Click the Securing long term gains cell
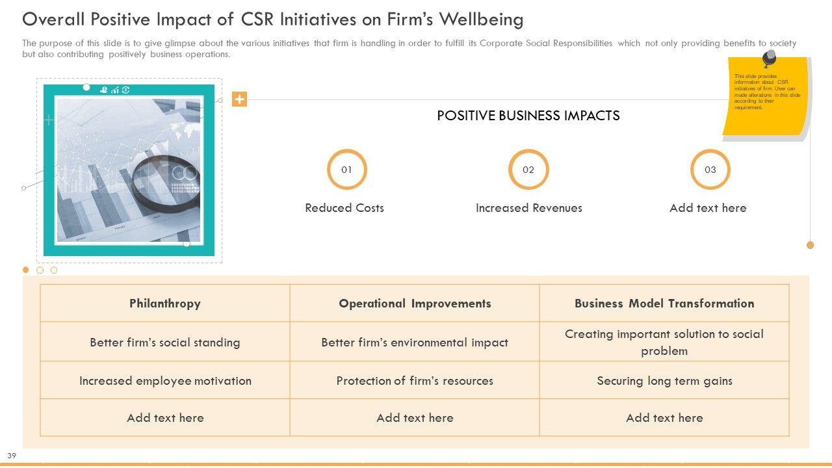Viewport: 832px width, 468px height. point(664,381)
